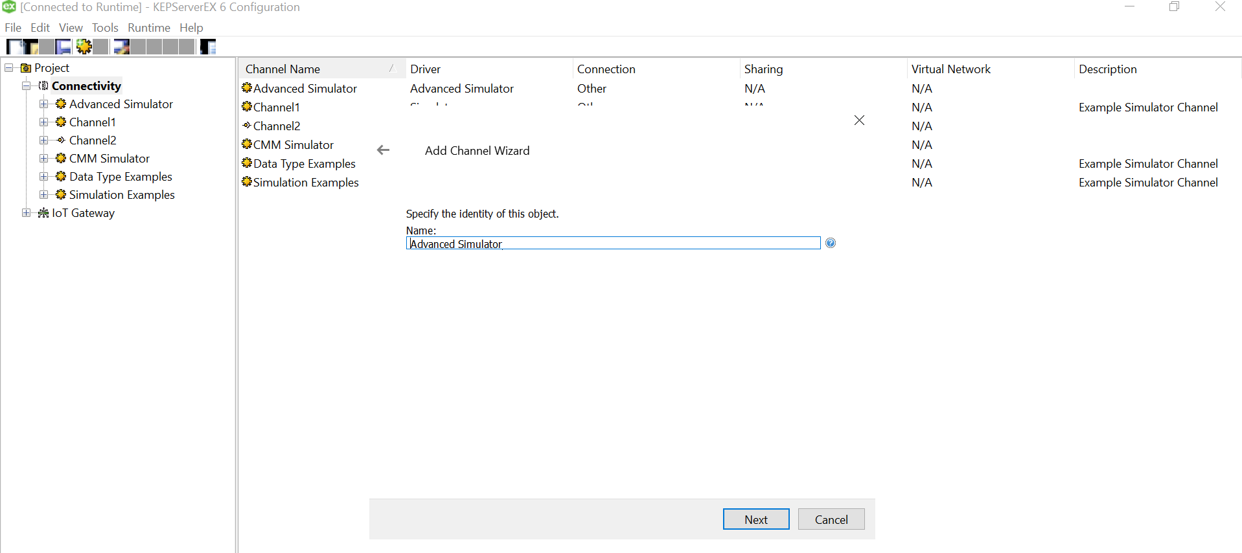Collapse the Connectivity tree node
The height and width of the screenshot is (553, 1242).
[26, 86]
